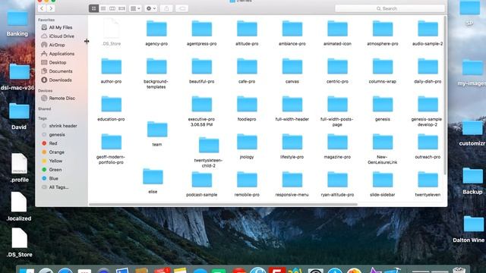The height and width of the screenshot is (273, 486).
Task: Select the twentyeleven folder
Action: point(428,184)
